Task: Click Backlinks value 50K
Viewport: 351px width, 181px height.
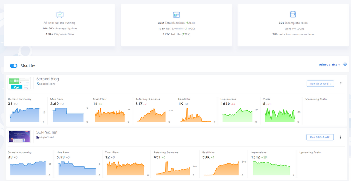Action: (206, 157)
